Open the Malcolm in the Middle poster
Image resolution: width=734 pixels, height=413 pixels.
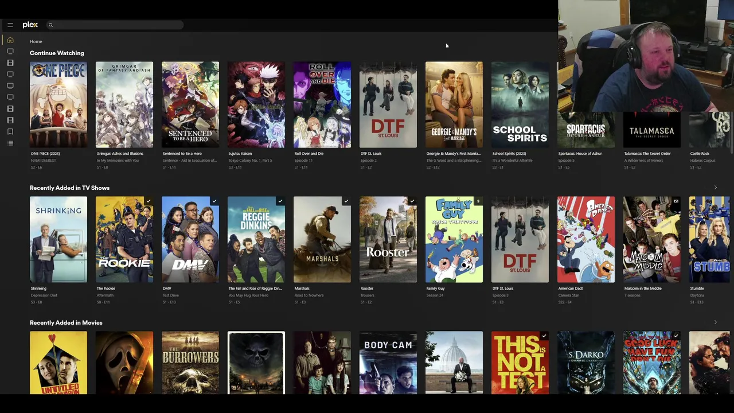pos(652,239)
